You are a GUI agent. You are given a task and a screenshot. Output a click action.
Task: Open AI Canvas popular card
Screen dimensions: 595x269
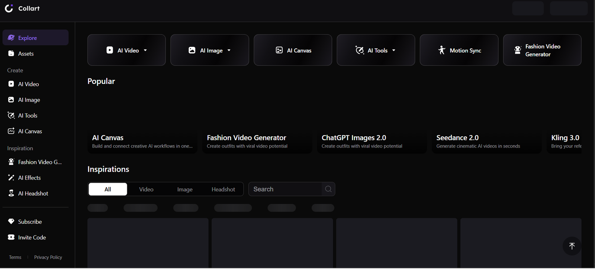pos(142,122)
